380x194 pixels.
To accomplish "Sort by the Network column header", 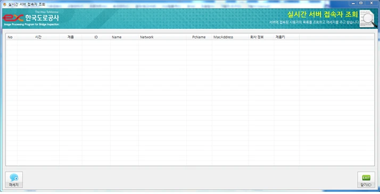I will (x=163, y=37).
